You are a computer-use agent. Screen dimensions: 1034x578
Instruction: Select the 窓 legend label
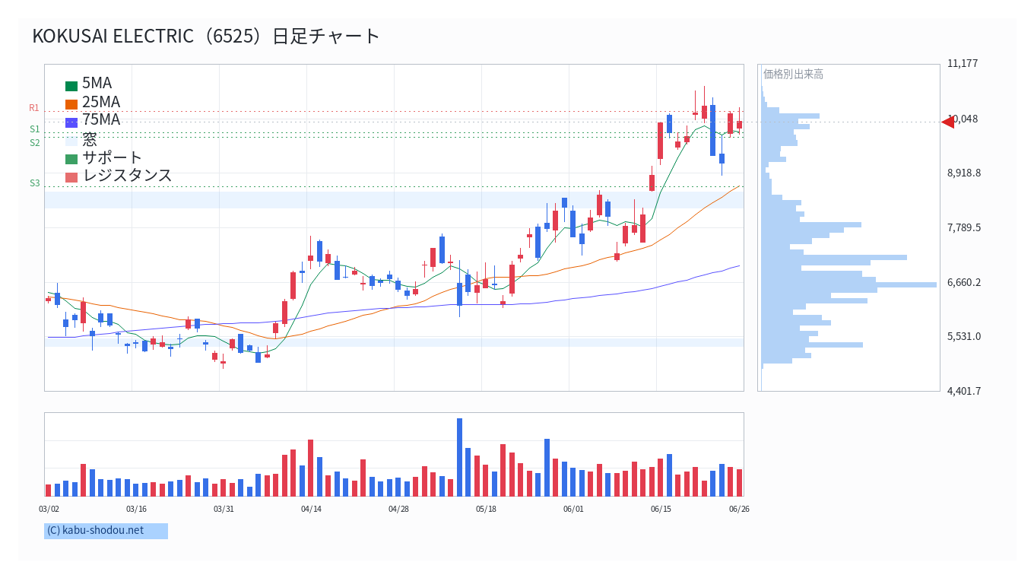90,139
